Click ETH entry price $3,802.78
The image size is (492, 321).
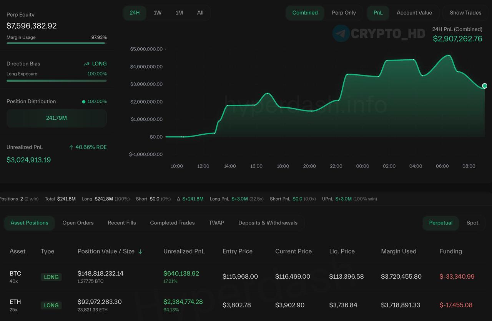pos(237,305)
